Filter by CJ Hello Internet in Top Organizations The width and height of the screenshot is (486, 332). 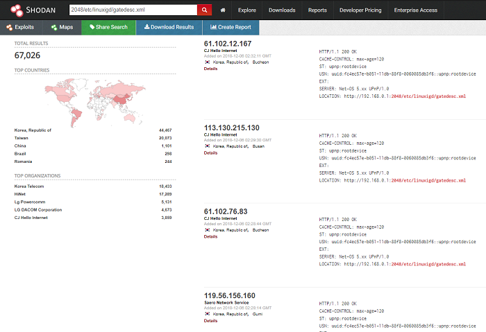[x=31, y=218]
